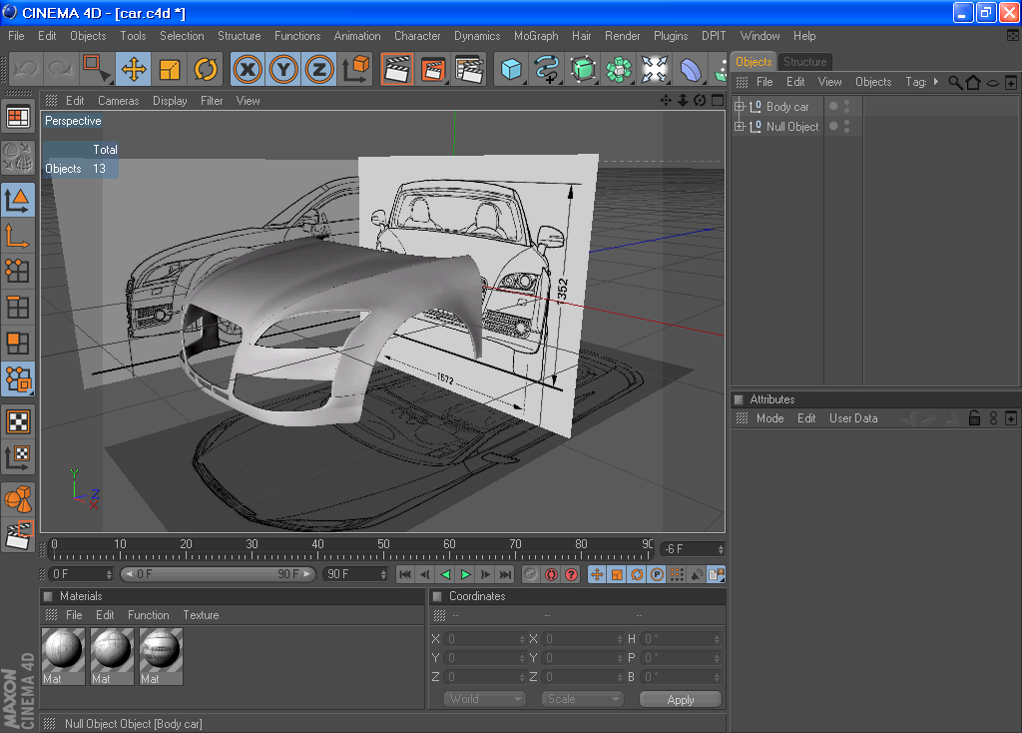Toggle parameter keyframing (P icon)
Viewport: 1022px width, 733px height.
tap(657, 574)
